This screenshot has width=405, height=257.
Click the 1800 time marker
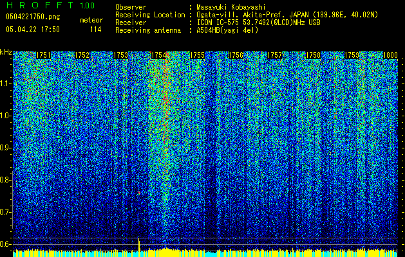point(390,55)
